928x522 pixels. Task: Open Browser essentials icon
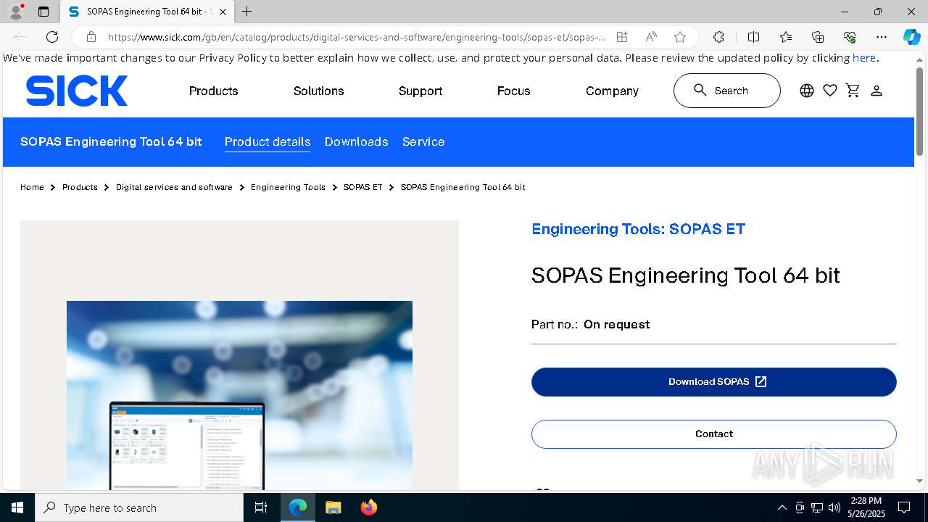(850, 37)
